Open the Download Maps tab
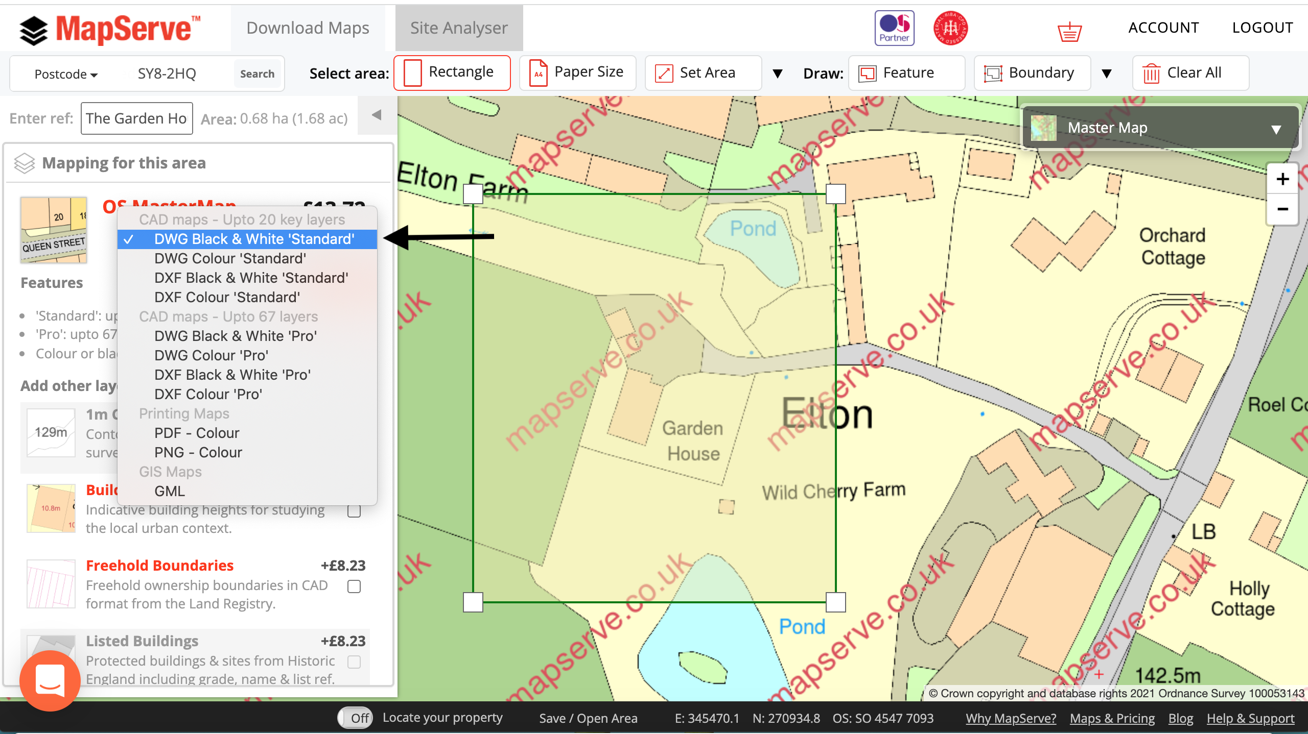The height and width of the screenshot is (734, 1308). [x=308, y=28]
